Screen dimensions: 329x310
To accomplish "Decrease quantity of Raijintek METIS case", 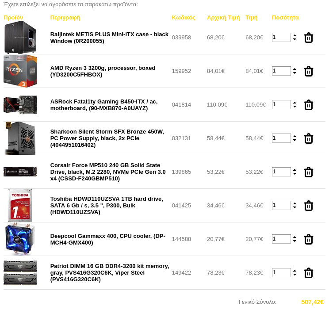I will point(295,39).
